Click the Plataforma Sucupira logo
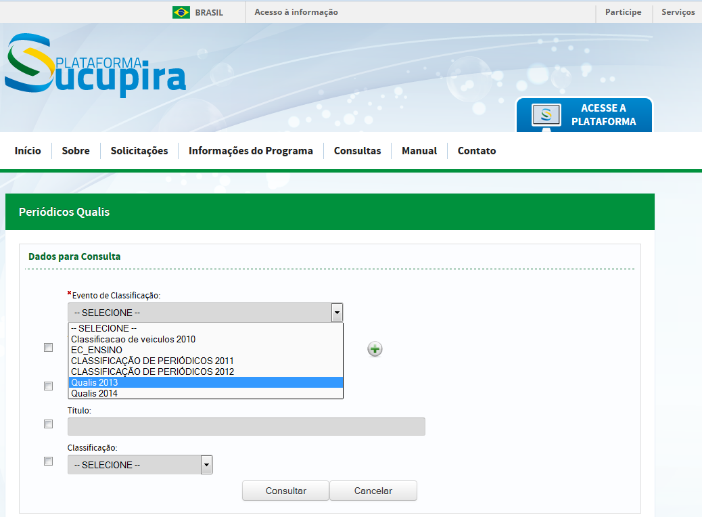Screen dimensions: 702x517 (x=95, y=65)
